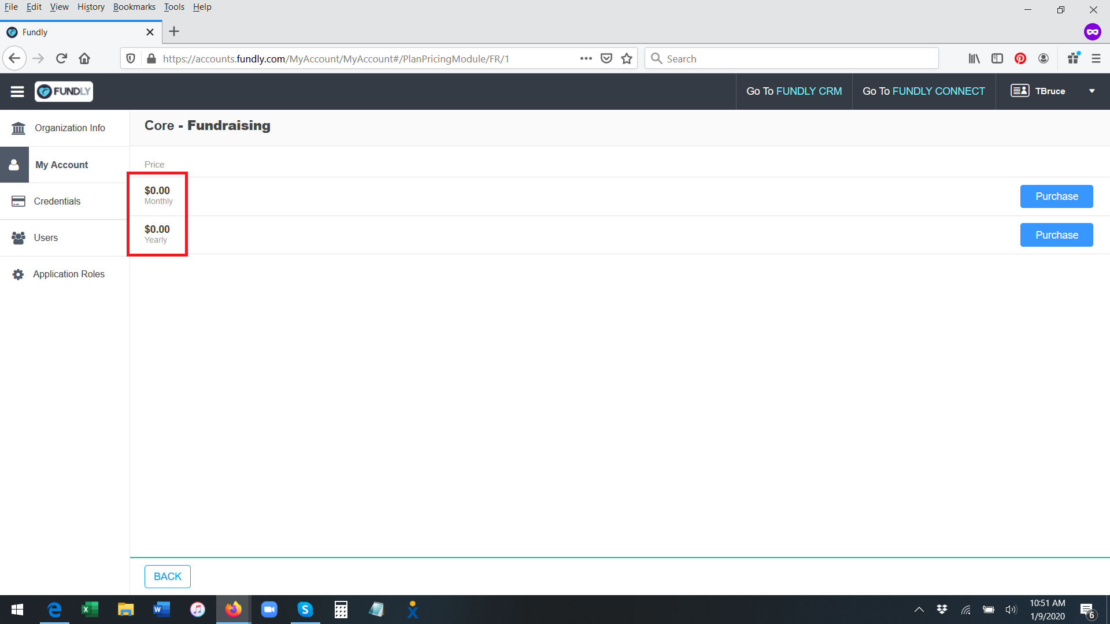The image size is (1110, 624).
Task: Go to browser home page
Action: click(84, 58)
